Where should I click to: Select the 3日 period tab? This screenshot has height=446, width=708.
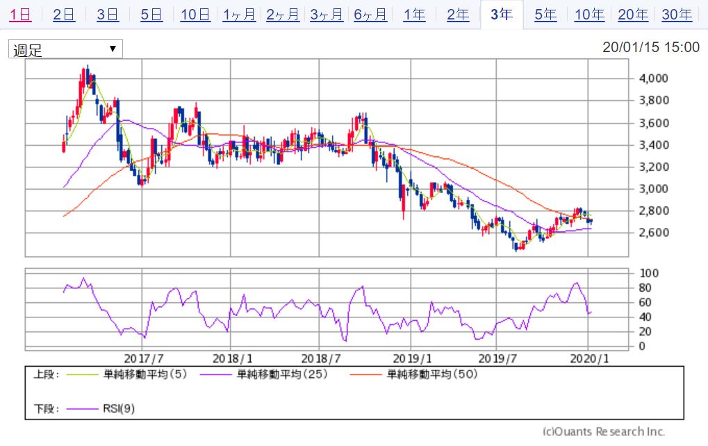pyautogui.click(x=108, y=15)
